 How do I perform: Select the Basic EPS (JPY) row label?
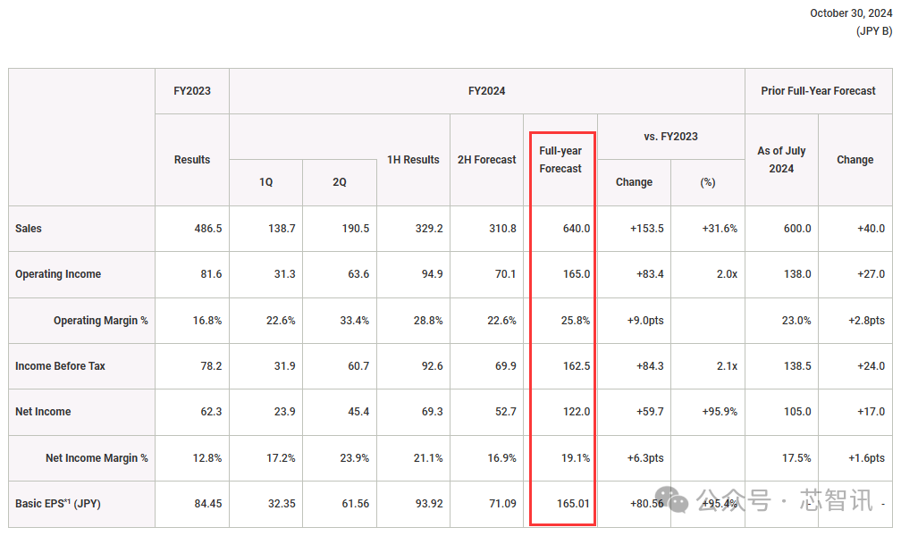(58, 504)
